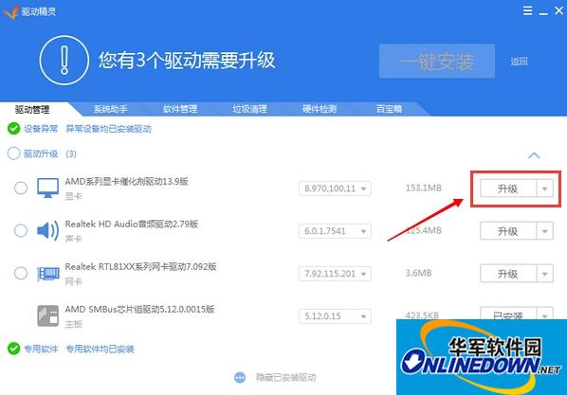The height and width of the screenshot is (395, 567).
Task: Click the green check icon beside 设备异常
Action: tap(13, 128)
